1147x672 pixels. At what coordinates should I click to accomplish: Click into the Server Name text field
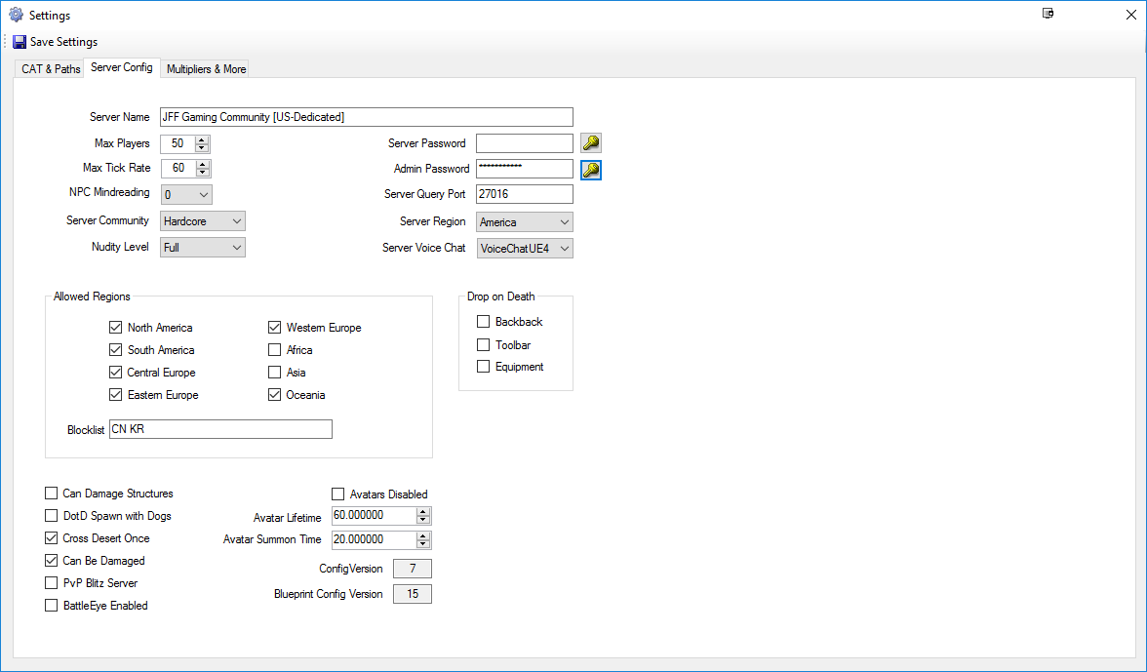tap(366, 117)
